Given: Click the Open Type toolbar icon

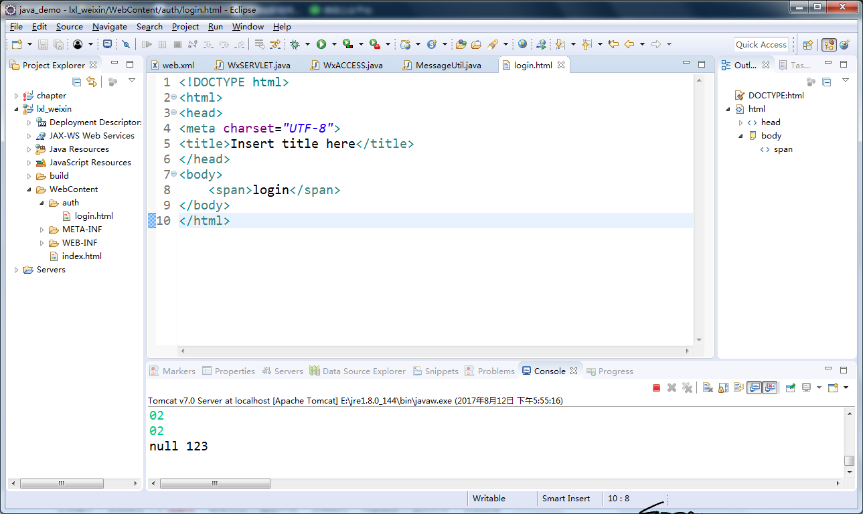Looking at the screenshot, I should point(461,44).
